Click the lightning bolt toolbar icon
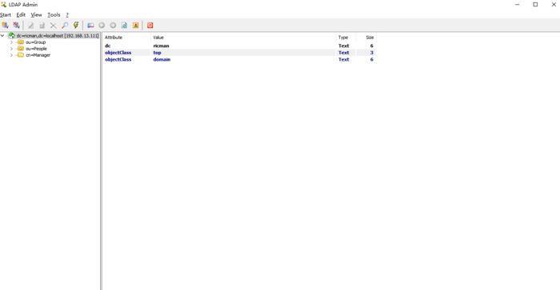Viewport: 560px width, 290px height. (76, 26)
